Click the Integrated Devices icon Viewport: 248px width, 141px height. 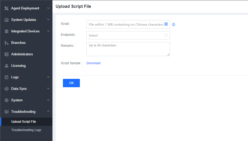[7, 31]
